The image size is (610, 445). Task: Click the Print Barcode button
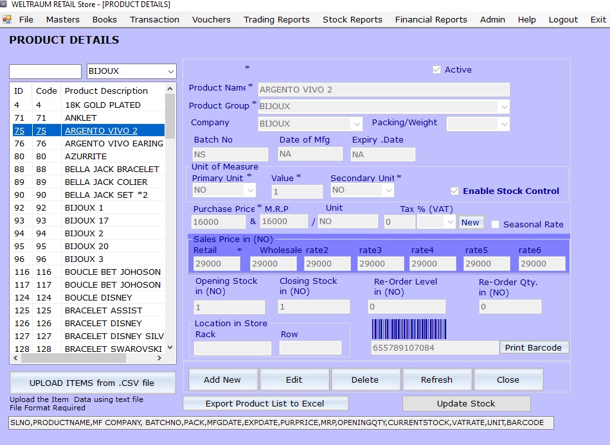click(x=534, y=347)
